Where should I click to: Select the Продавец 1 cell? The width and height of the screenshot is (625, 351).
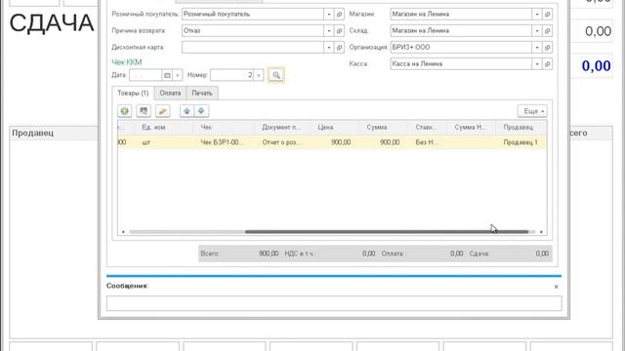(x=521, y=142)
